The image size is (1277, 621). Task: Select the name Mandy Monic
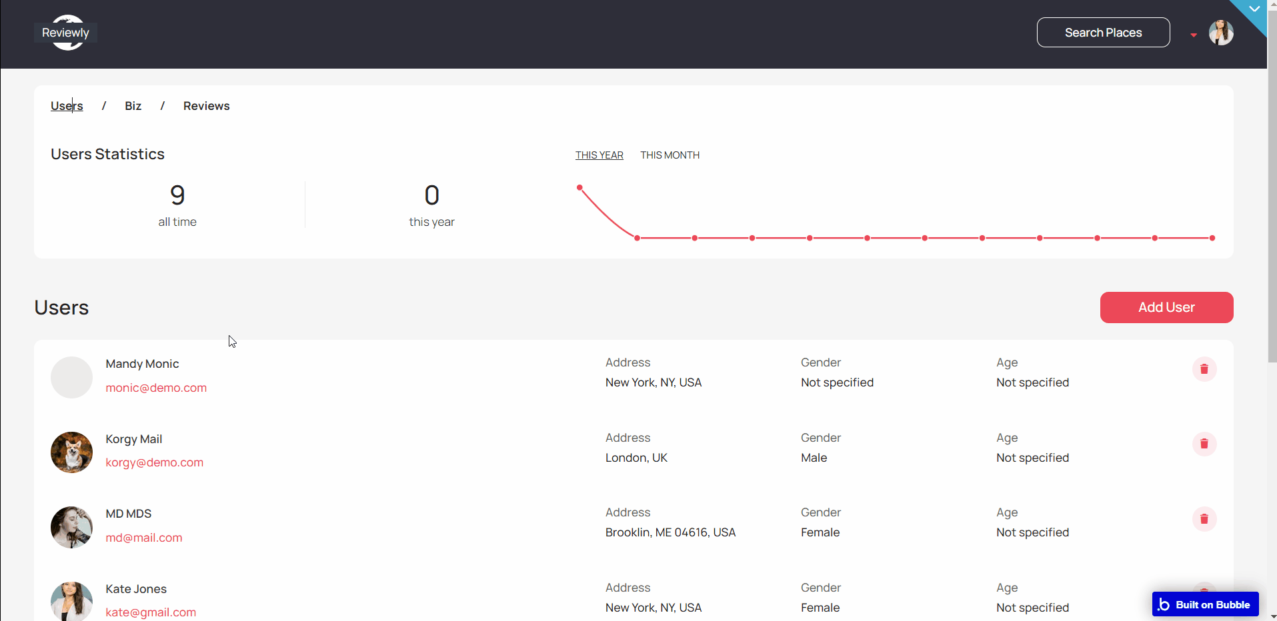[x=142, y=364]
